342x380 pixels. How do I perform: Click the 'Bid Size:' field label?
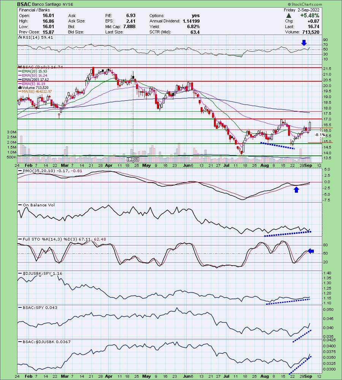pos(76,32)
